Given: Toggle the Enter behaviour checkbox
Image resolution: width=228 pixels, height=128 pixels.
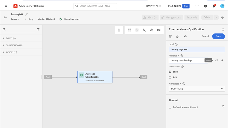Looking at the screenshot, I should click(170, 72).
